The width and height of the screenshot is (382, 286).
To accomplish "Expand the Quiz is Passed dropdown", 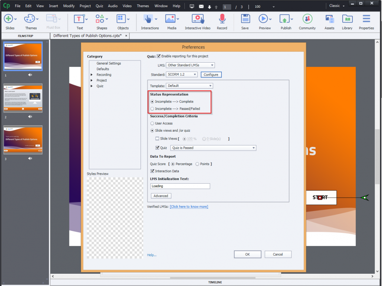I will (x=213, y=148).
